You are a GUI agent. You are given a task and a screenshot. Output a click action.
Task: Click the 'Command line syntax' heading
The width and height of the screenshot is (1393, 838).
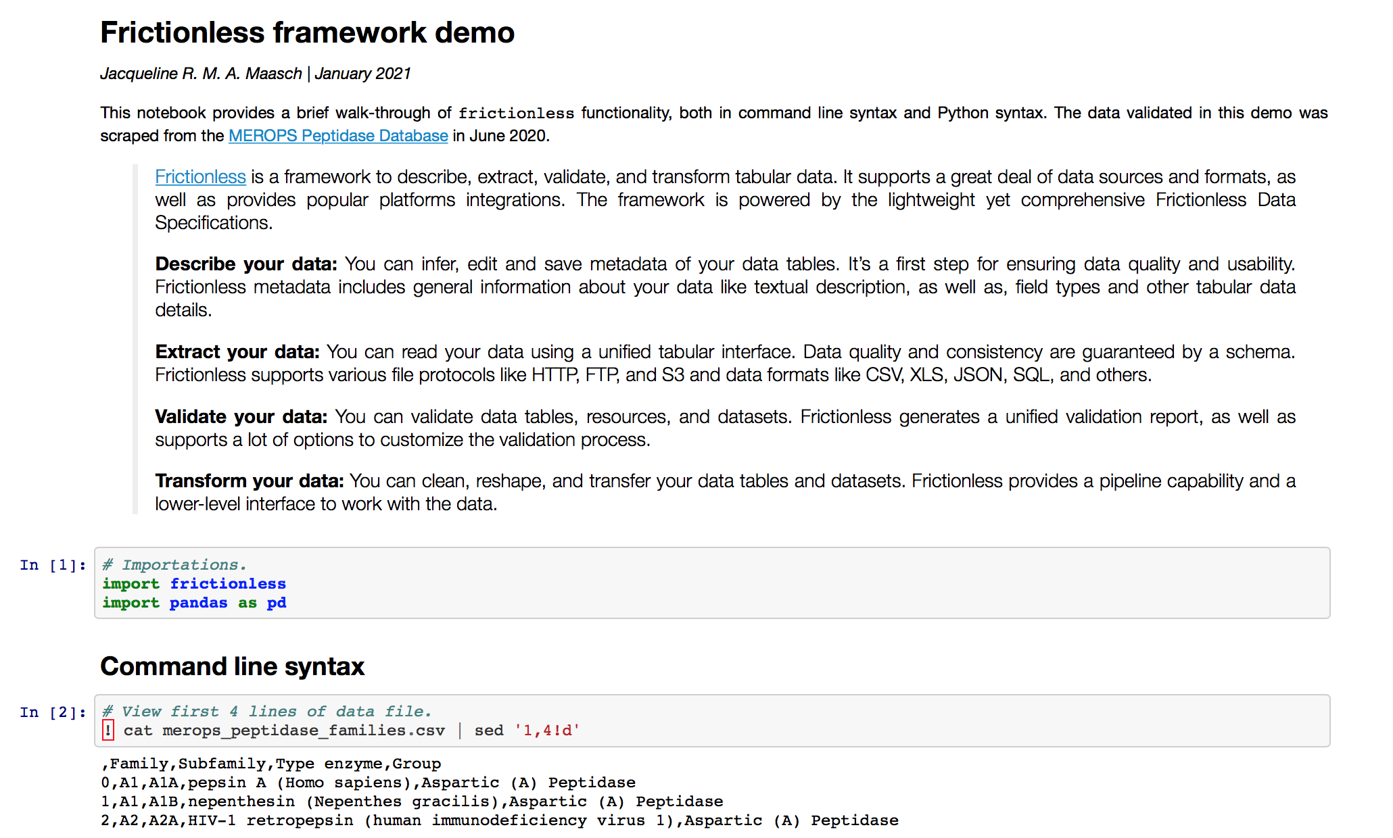click(x=233, y=666)
